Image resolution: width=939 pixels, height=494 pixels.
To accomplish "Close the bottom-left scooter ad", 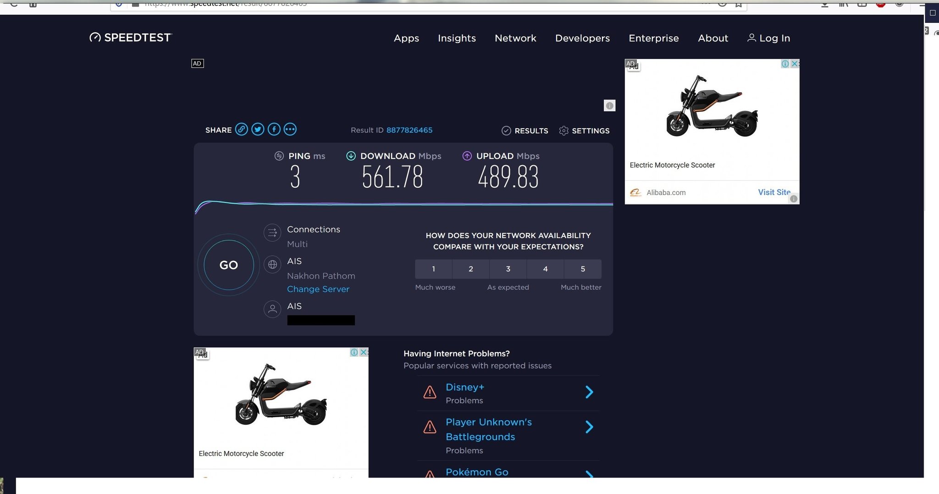I will 364,352.
